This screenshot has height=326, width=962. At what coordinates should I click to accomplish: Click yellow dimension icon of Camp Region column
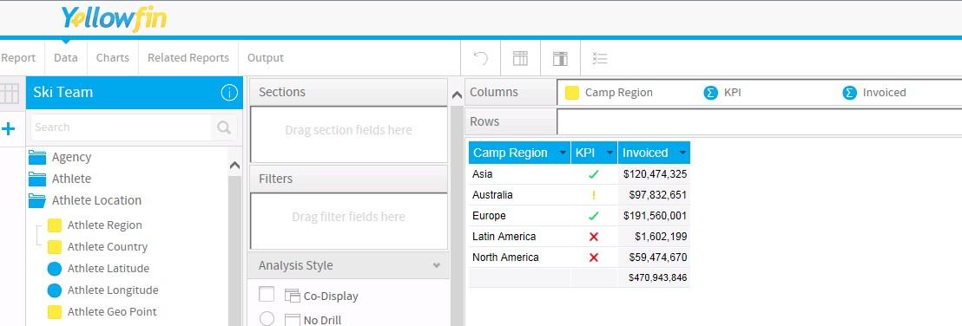572,93
